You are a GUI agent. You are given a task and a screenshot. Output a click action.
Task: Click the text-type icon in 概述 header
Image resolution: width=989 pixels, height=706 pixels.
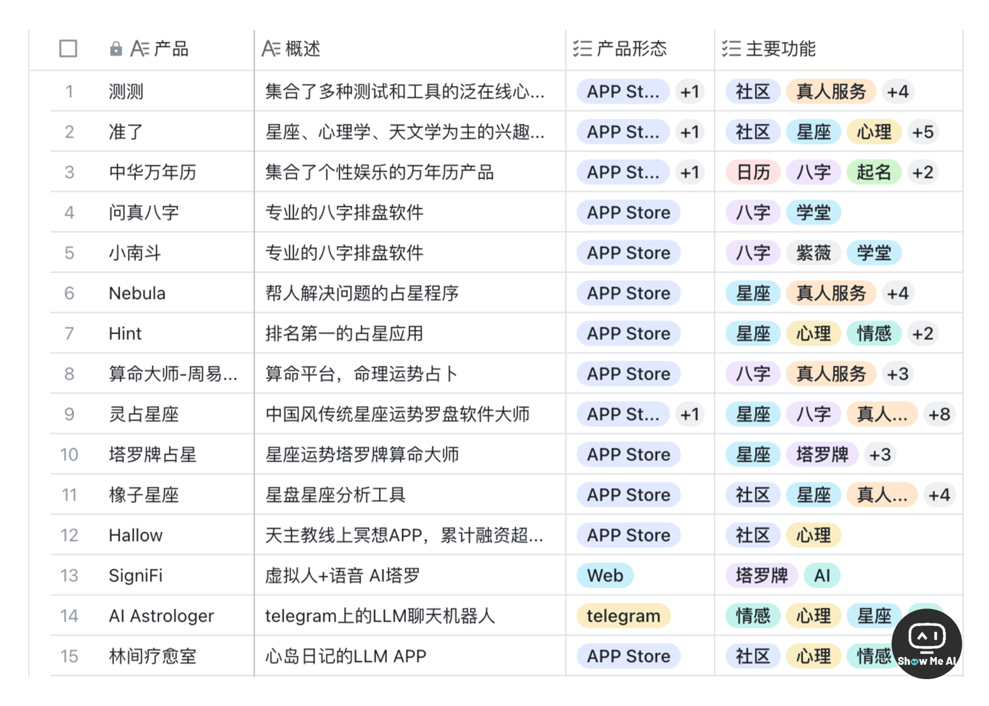tap(271, 48)
